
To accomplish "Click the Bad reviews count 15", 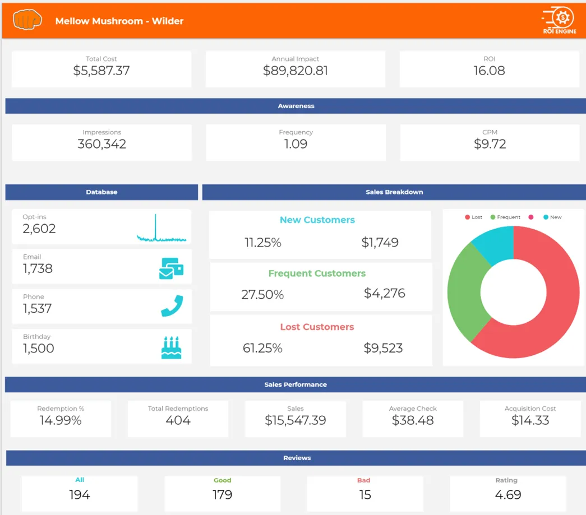I will [365, 495].
